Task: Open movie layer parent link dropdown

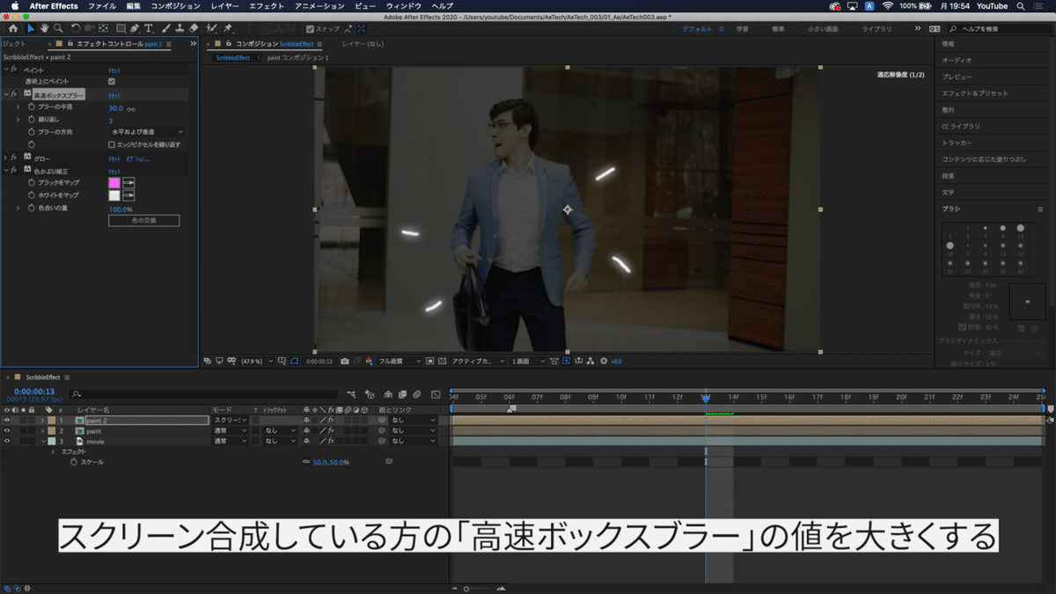Action: coord(413,442)
